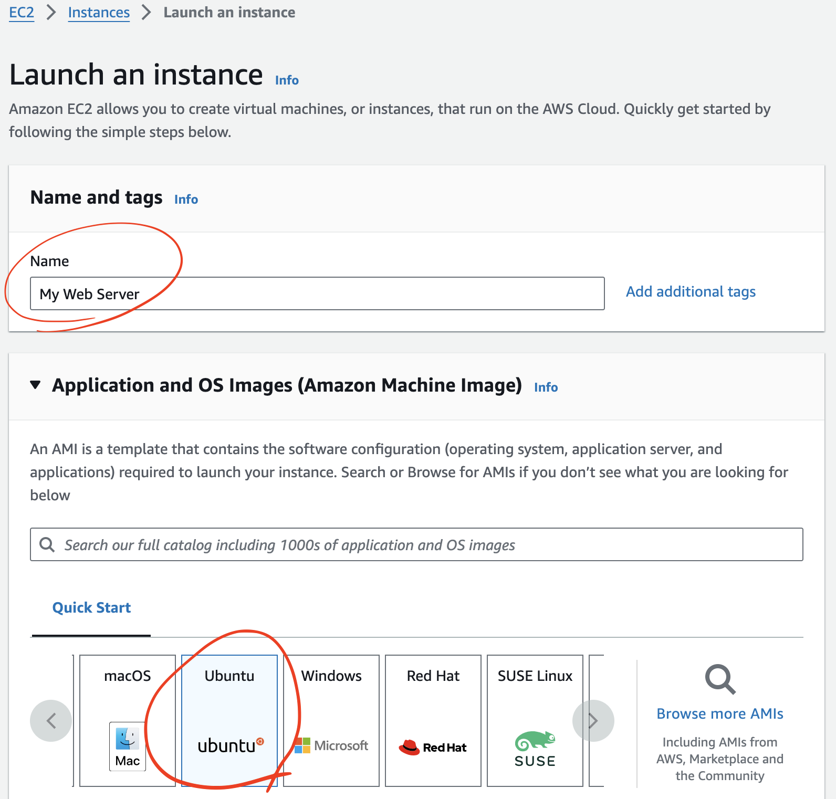Image resolution: width=836 pixels, height=799 pixels.
Task: Click the Red Hat logo icon
Action: [433, 747]
